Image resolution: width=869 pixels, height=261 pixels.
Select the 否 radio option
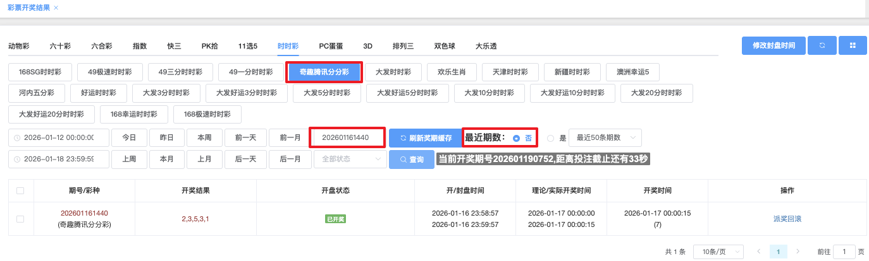(x=517, y=138)
